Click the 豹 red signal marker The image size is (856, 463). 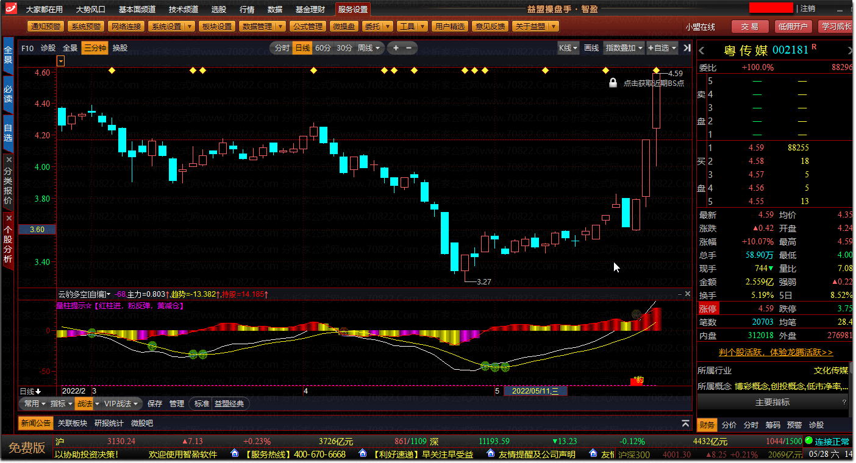[x=637, y=381]
